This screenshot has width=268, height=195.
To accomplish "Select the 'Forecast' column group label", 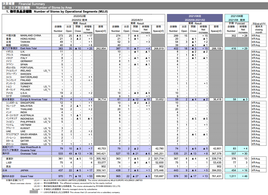I will click(x=240, y=23).
